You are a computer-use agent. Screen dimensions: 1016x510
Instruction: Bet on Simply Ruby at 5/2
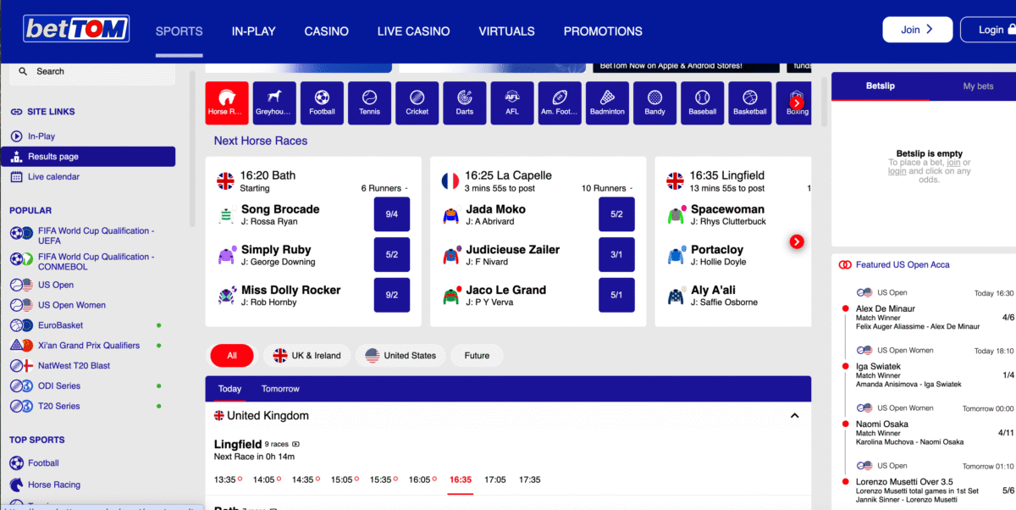(392, 254)
